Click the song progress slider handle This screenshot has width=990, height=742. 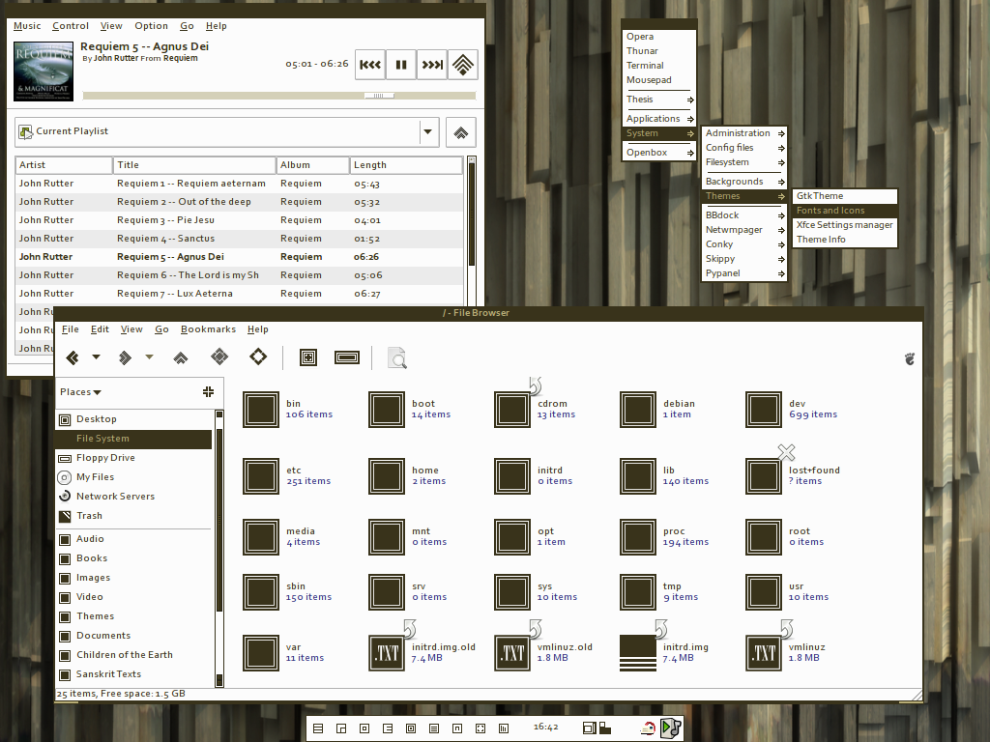point(379,96)
